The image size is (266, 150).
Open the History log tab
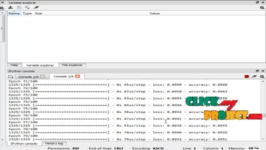coord(54,143)
